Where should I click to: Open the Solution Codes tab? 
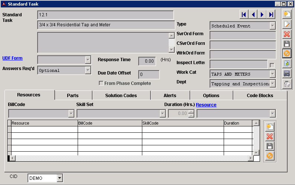point(121,96)
